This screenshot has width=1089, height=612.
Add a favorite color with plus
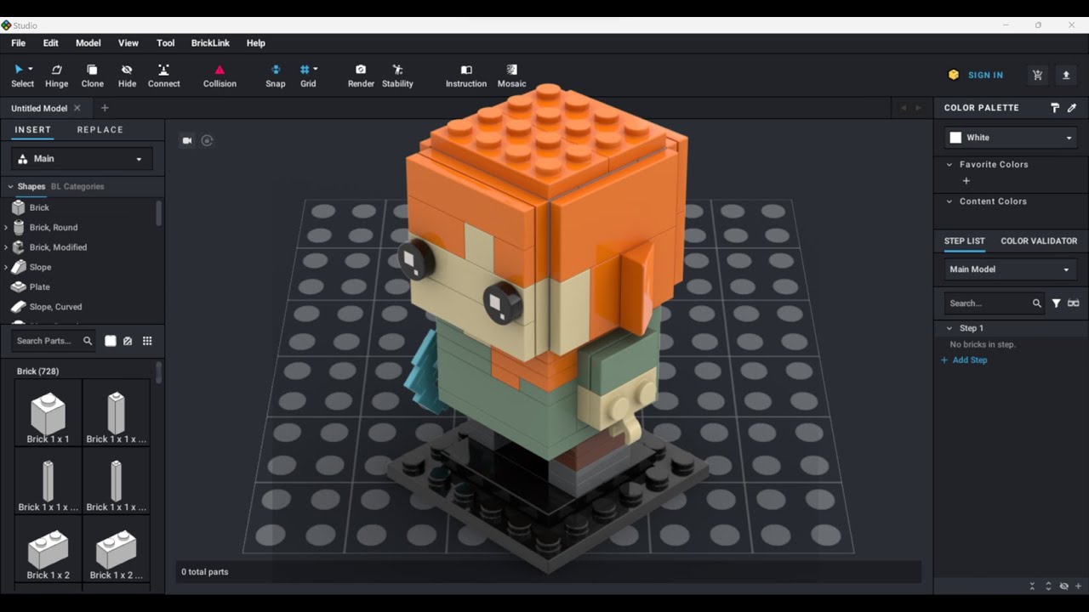tap(966, 181)
